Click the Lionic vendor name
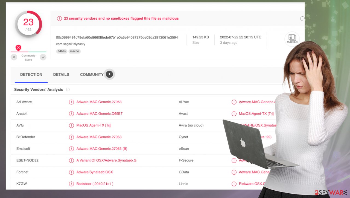 (183, 184)
